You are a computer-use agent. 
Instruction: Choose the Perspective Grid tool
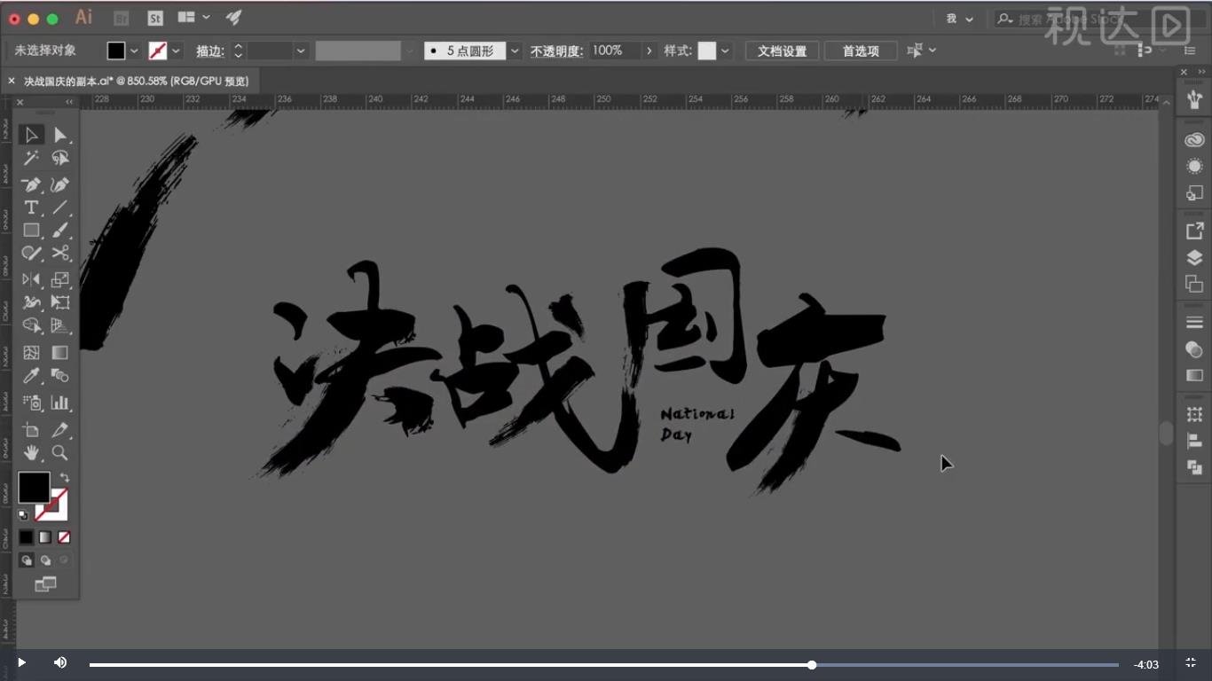click(59, 325)
